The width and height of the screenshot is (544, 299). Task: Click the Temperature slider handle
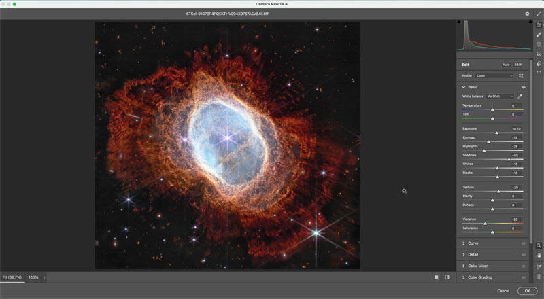[492, 109]
